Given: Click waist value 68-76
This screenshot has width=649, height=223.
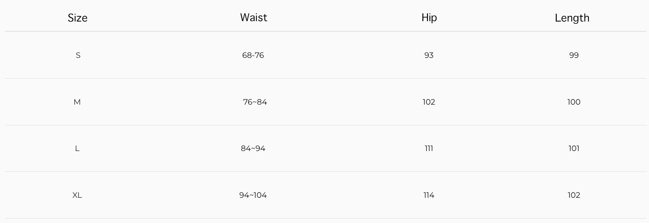Looking at the screenshot, I should click(x=253, y=55).
